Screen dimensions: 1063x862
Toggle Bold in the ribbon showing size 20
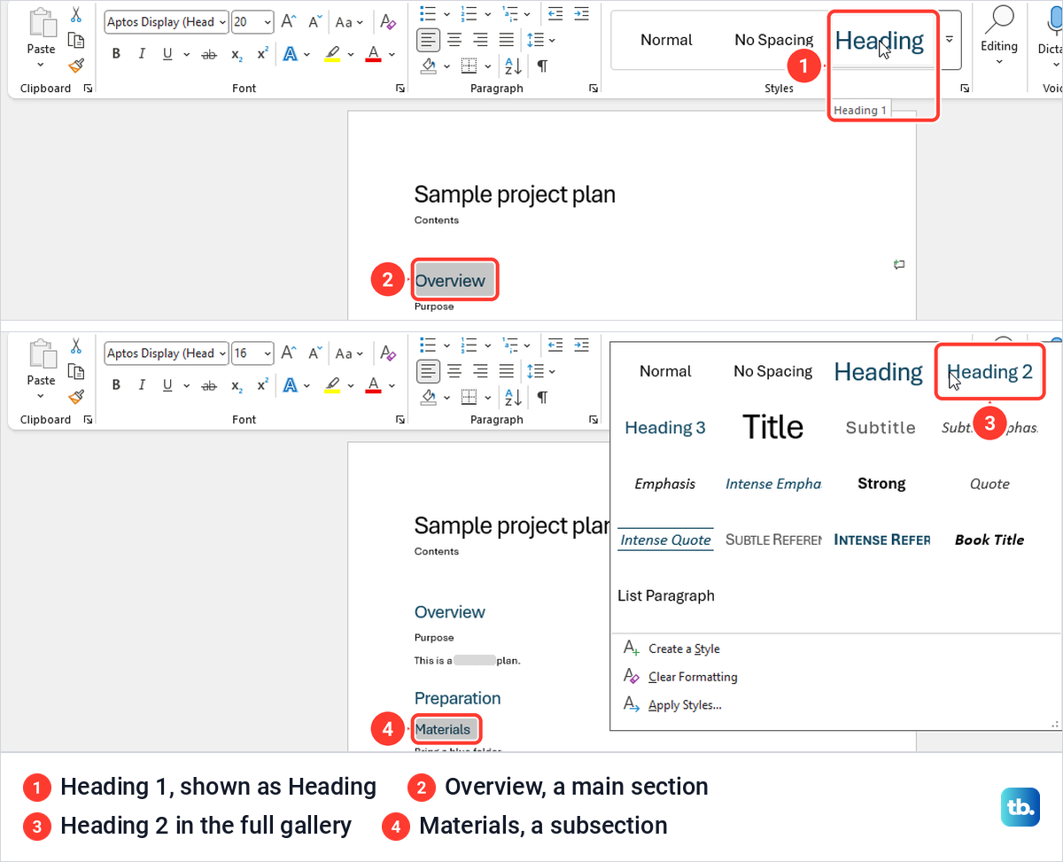[116, 54]
